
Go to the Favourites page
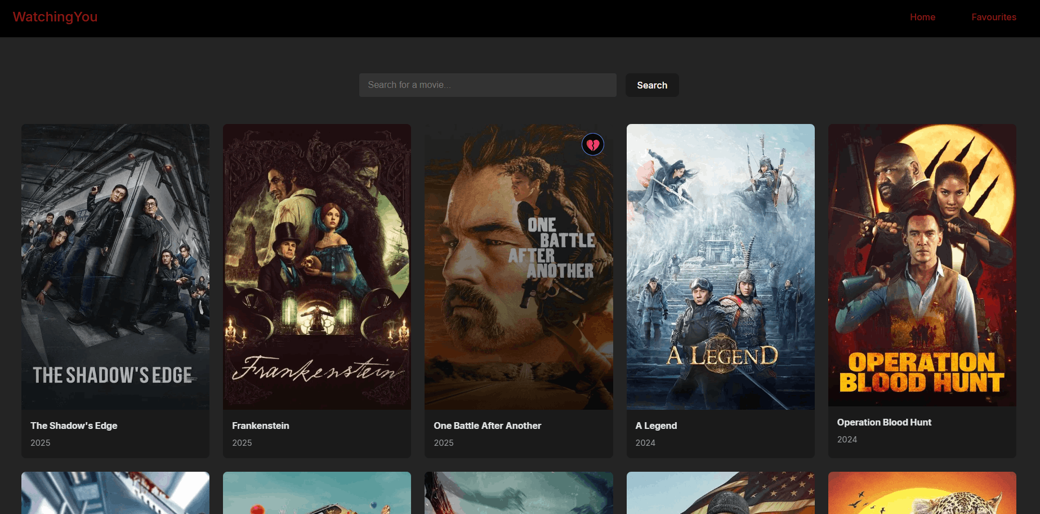tap(994, 17)
